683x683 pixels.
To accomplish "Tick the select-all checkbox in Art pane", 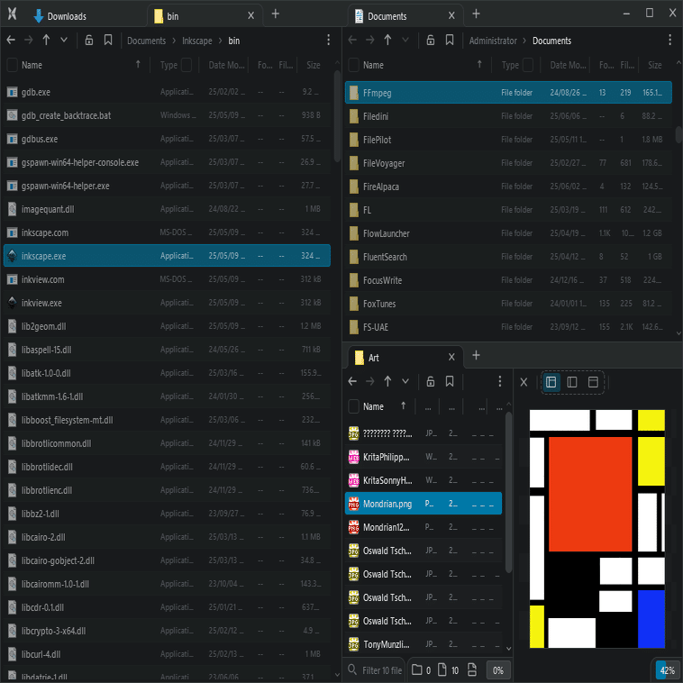I will pyautogui.click(x=354, y=406).
